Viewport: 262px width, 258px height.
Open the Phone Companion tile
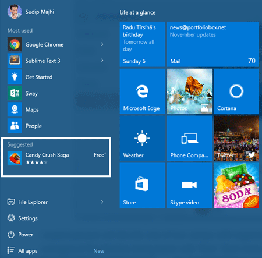point(189,138)
